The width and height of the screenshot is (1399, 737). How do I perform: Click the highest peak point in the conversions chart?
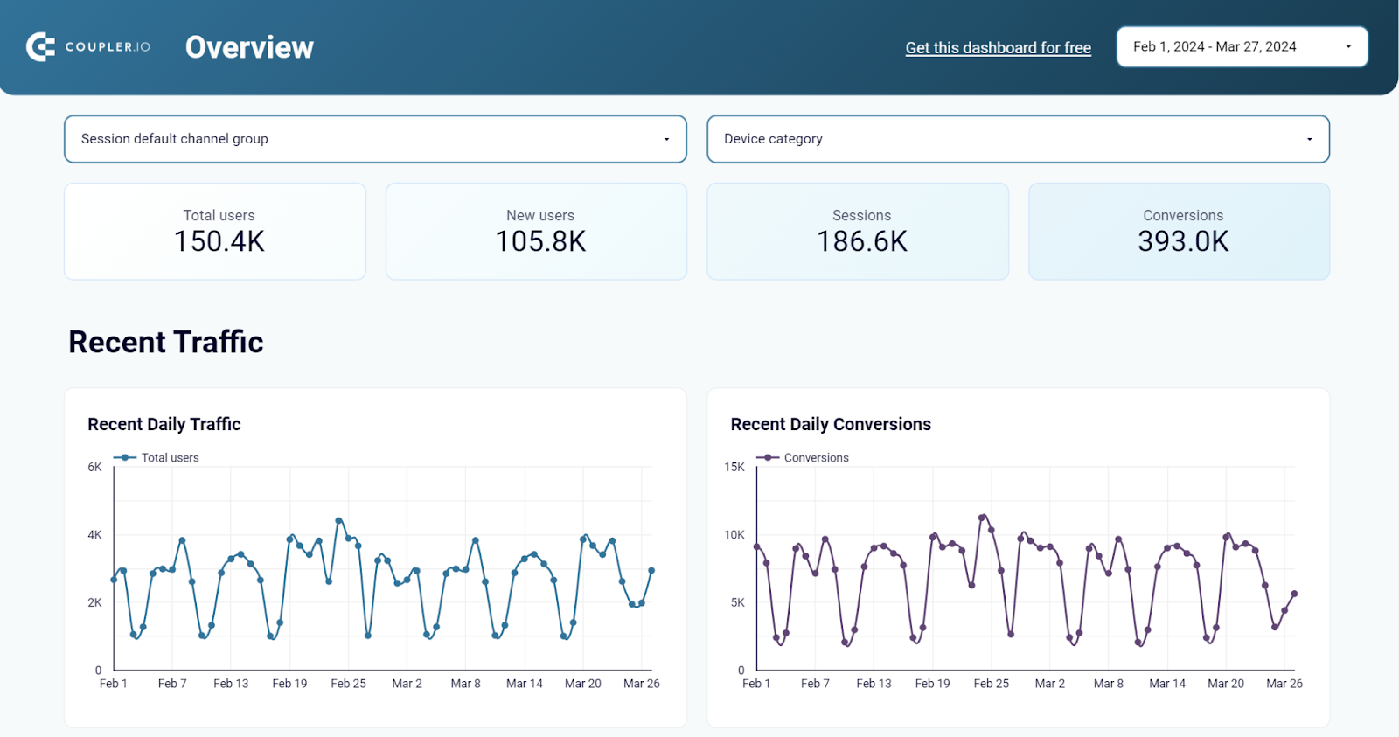(x=982, y=518)
